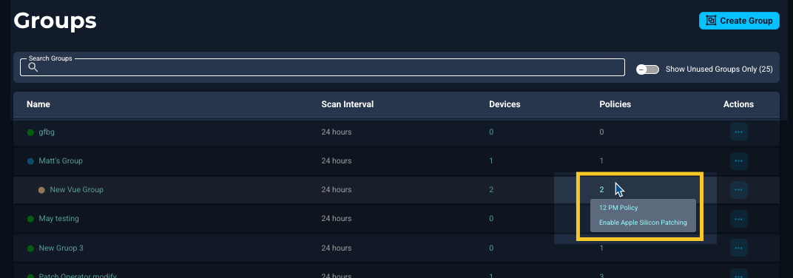Click 24 hours scan interval for gfbg
The width and height of the screenshot is (793, 278).
pyautogui.click(x=337, y=132)
